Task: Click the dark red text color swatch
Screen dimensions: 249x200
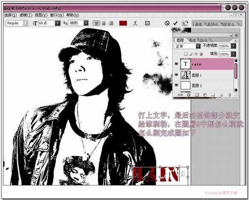Action: coord(123,23)
